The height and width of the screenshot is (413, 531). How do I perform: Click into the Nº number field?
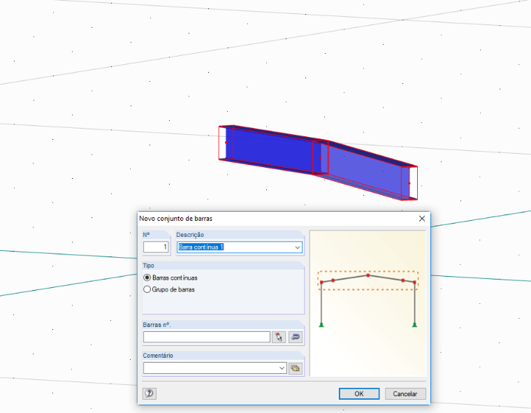[155, 247]
